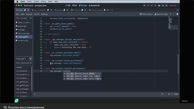The image size is (194, 109).
Task: Run the current scene icon
Action: click(x=159, y=5)
